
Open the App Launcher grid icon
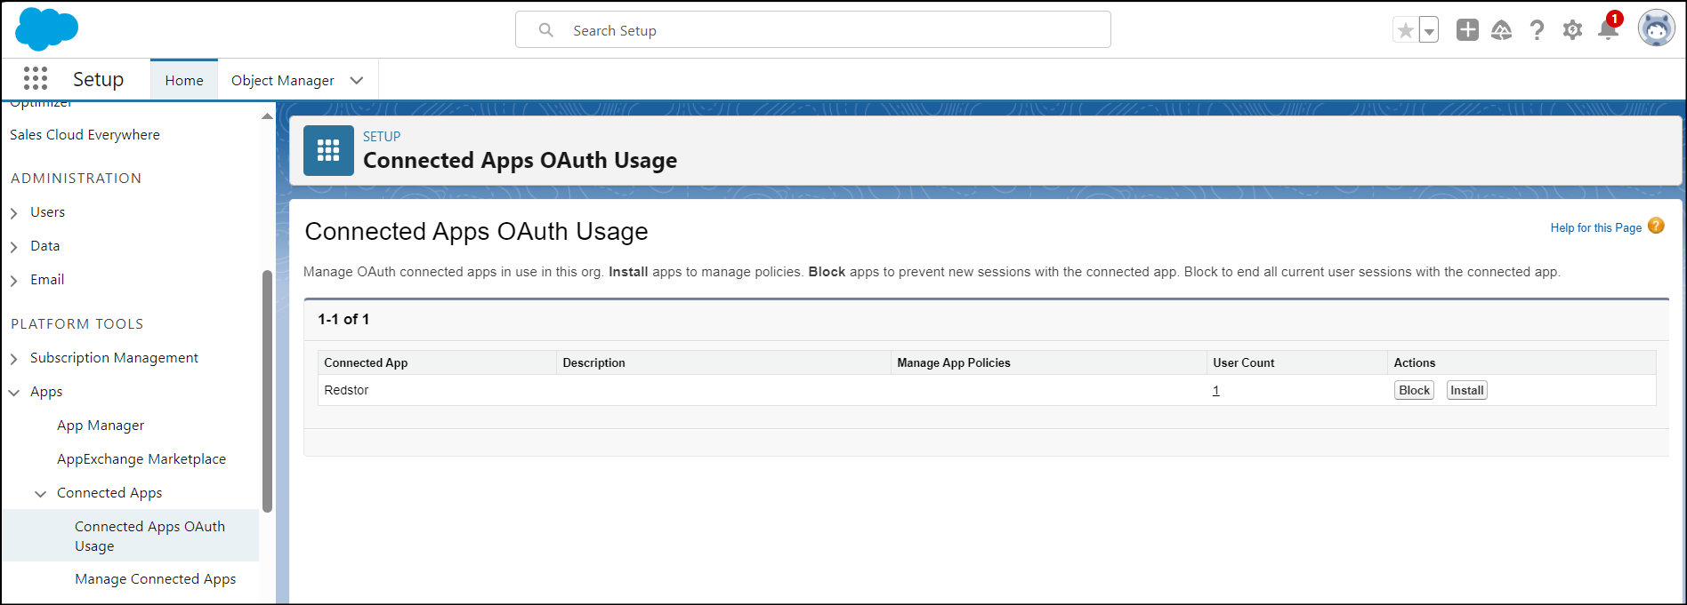click(36, 79)
